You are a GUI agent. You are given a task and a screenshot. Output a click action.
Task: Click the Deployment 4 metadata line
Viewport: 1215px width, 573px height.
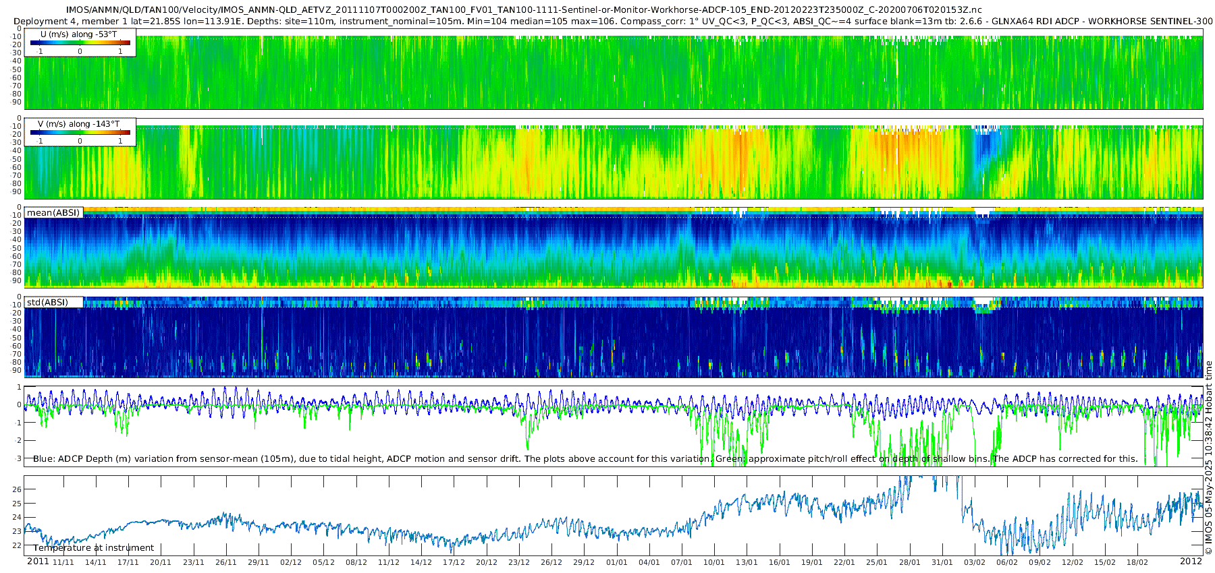coord(613,21)
